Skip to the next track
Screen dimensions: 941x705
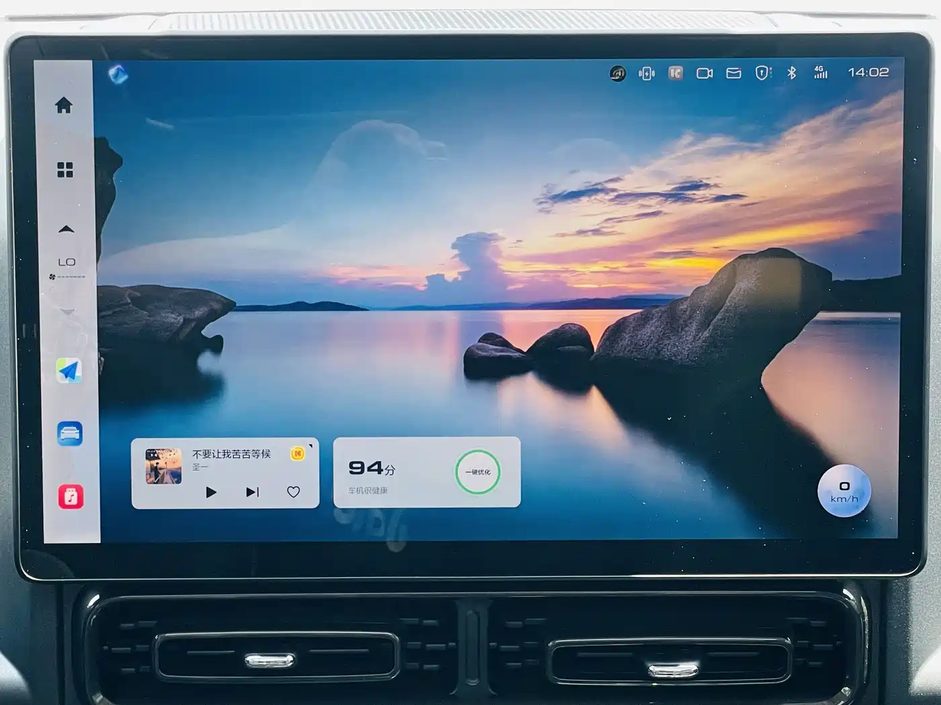pyautogui.click(x=252, y=492)
